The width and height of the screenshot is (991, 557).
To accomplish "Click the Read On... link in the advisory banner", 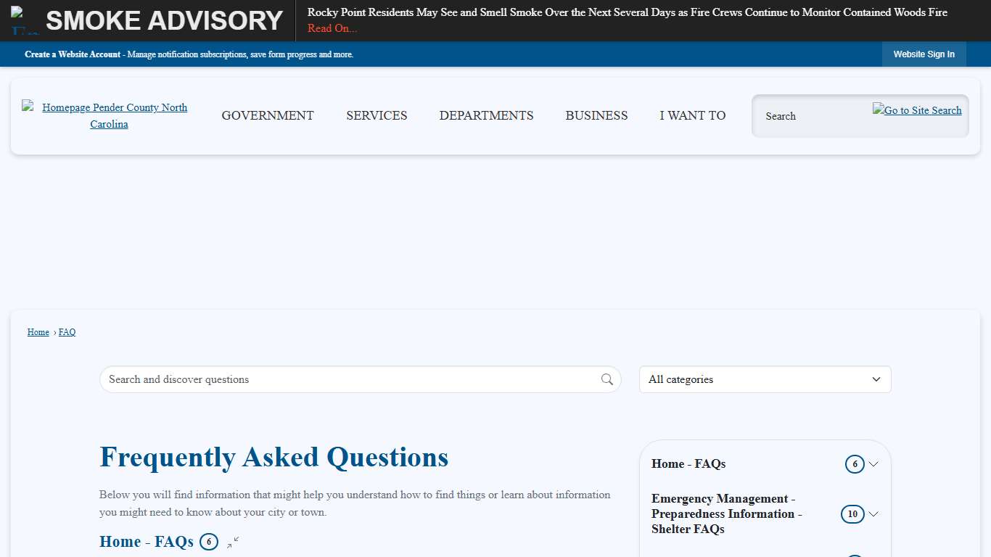I will point(332,28).
